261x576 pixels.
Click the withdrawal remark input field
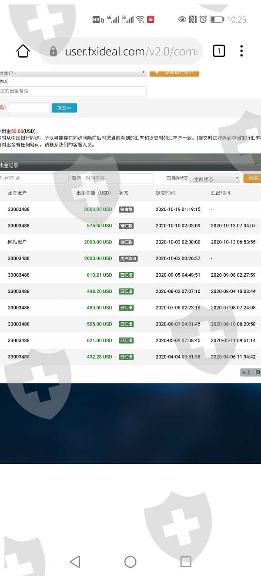tap(73, 91)
